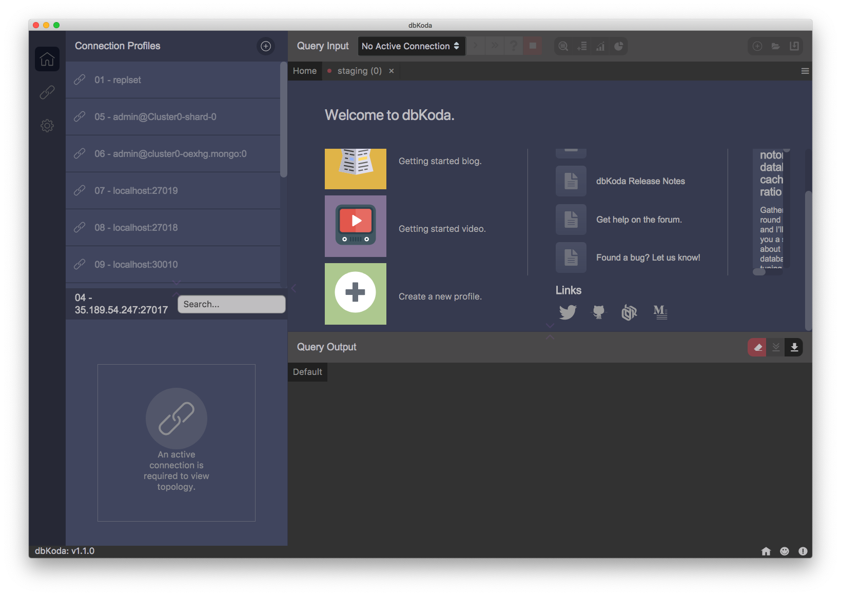Open the pie chart storage icon
Screen dimensions: 841x596
(x=619, y=46)
